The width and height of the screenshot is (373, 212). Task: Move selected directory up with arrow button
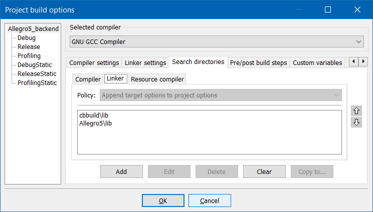[x=356, y=111]
